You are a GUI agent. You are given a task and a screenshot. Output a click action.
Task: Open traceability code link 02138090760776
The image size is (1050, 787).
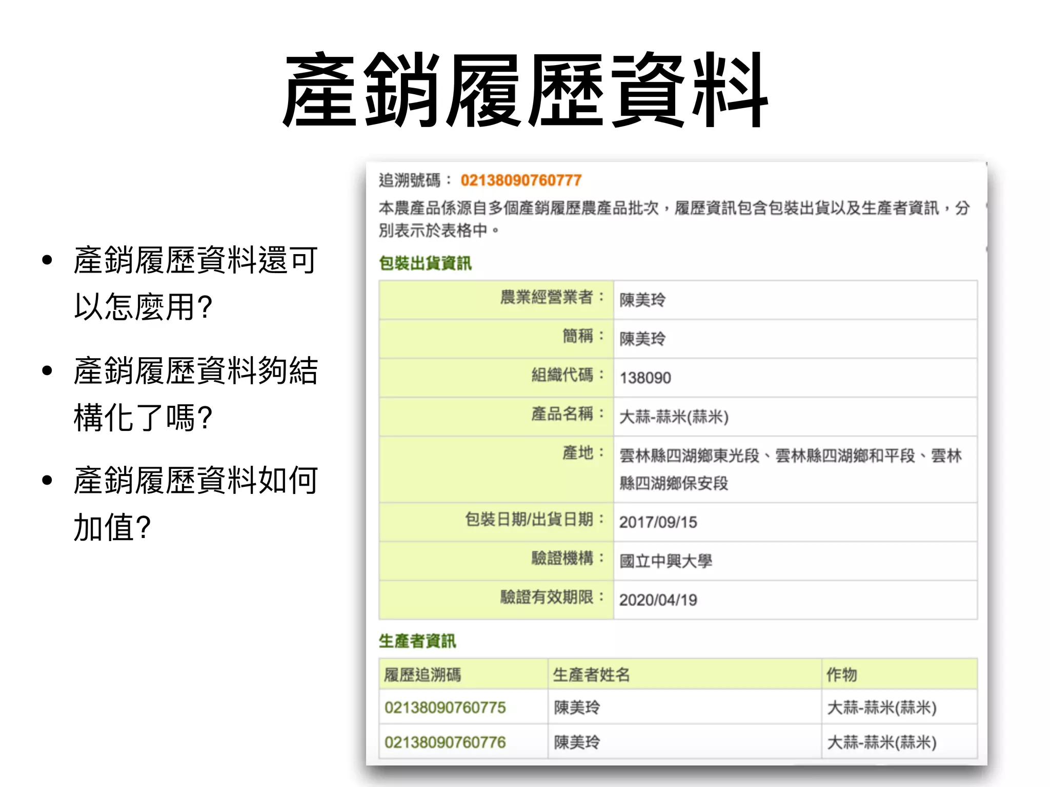pyautogui.click(x=445, y=742)
